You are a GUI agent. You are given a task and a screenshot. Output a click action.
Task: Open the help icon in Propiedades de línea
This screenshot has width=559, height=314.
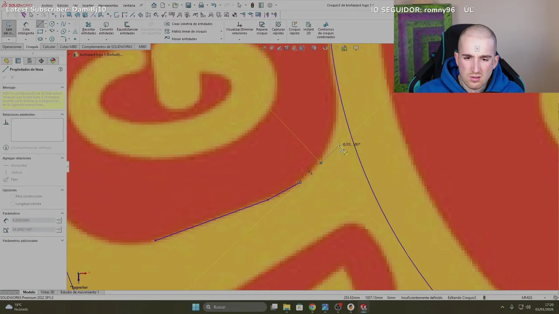pyautogui.click(x=60, y=69)
